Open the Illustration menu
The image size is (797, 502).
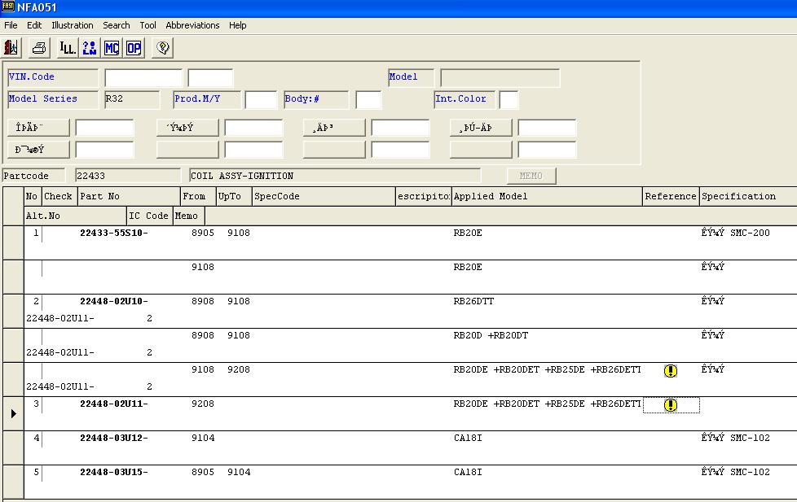73,25
